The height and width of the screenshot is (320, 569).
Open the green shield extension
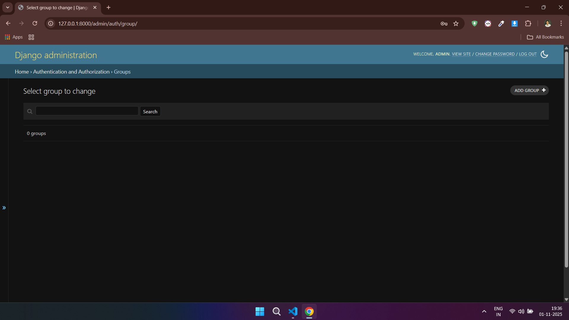click(x=474, y=24)
